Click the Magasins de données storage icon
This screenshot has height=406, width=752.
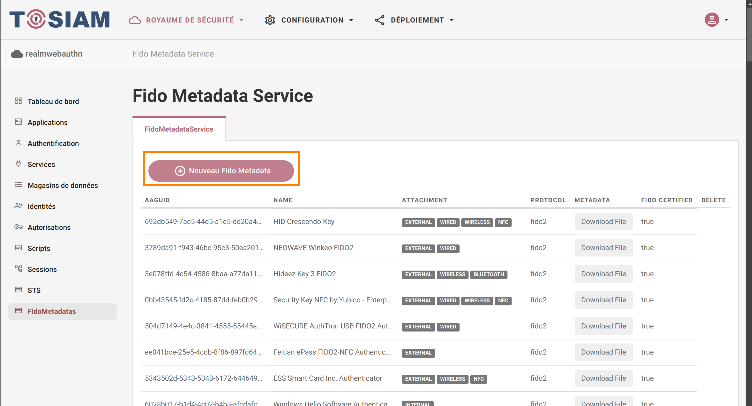tap(18, 185)
